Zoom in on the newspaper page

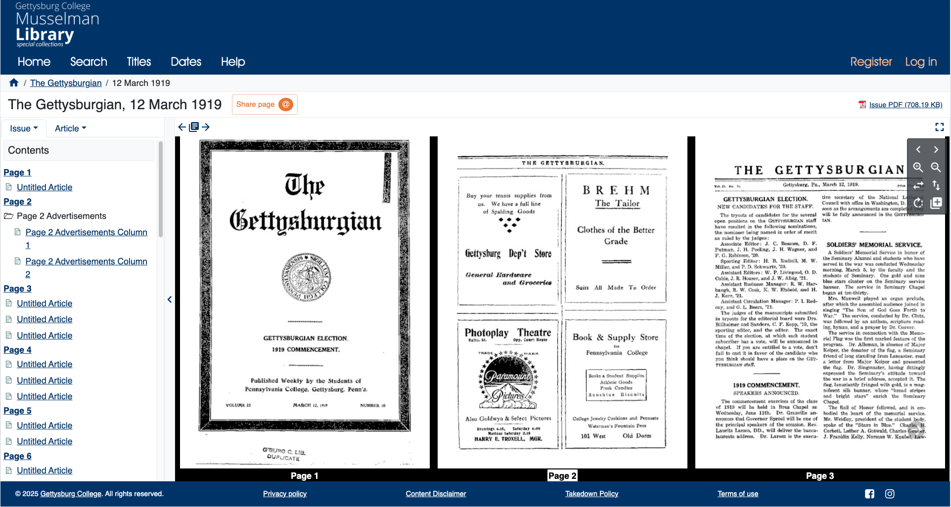(x=918, y=168)
